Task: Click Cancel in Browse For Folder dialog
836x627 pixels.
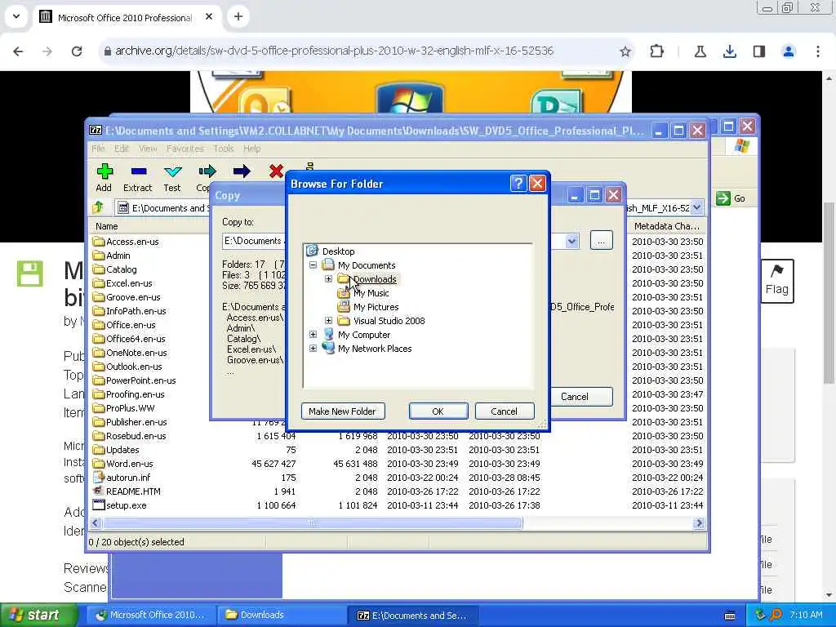Action: click(x=504, y=411)
